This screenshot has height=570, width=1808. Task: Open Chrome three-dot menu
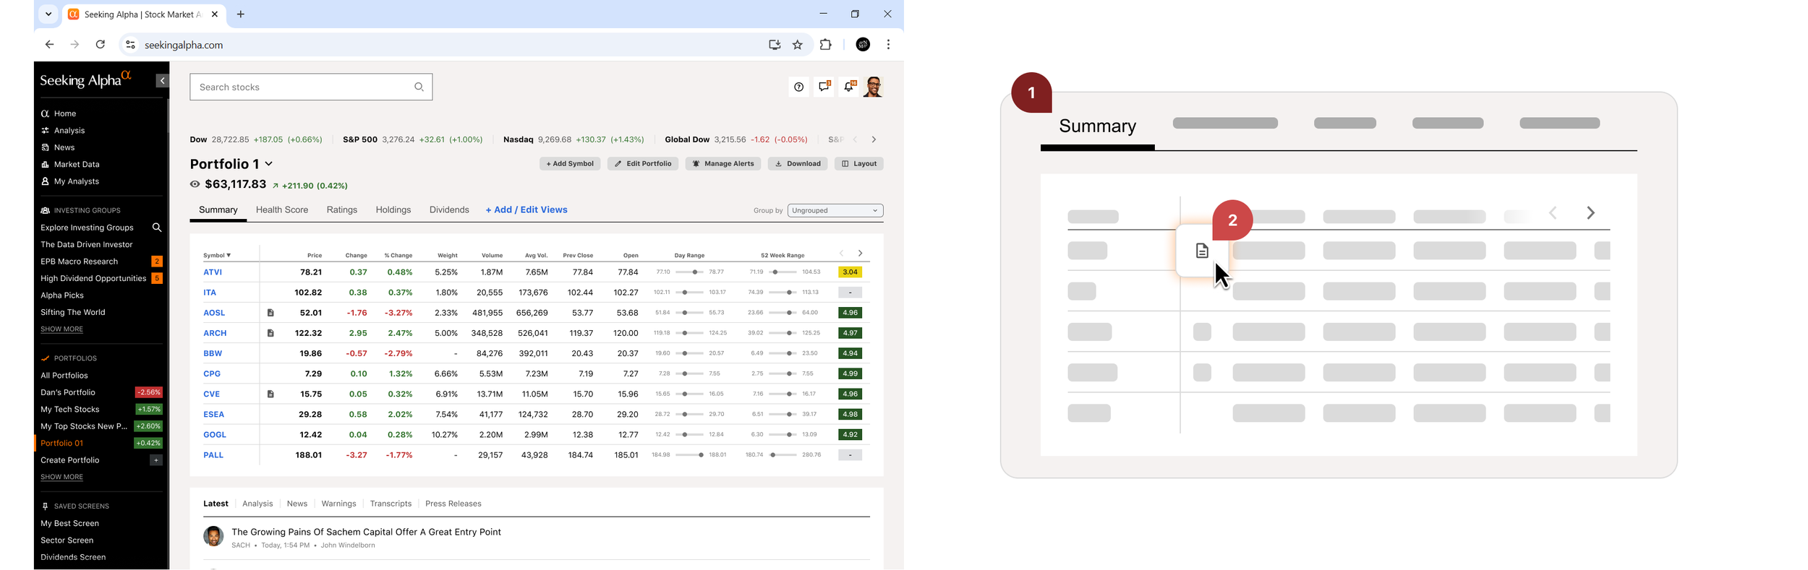888,45
